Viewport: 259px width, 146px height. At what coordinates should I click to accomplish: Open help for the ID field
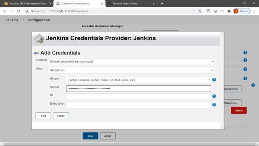[214, 96]
